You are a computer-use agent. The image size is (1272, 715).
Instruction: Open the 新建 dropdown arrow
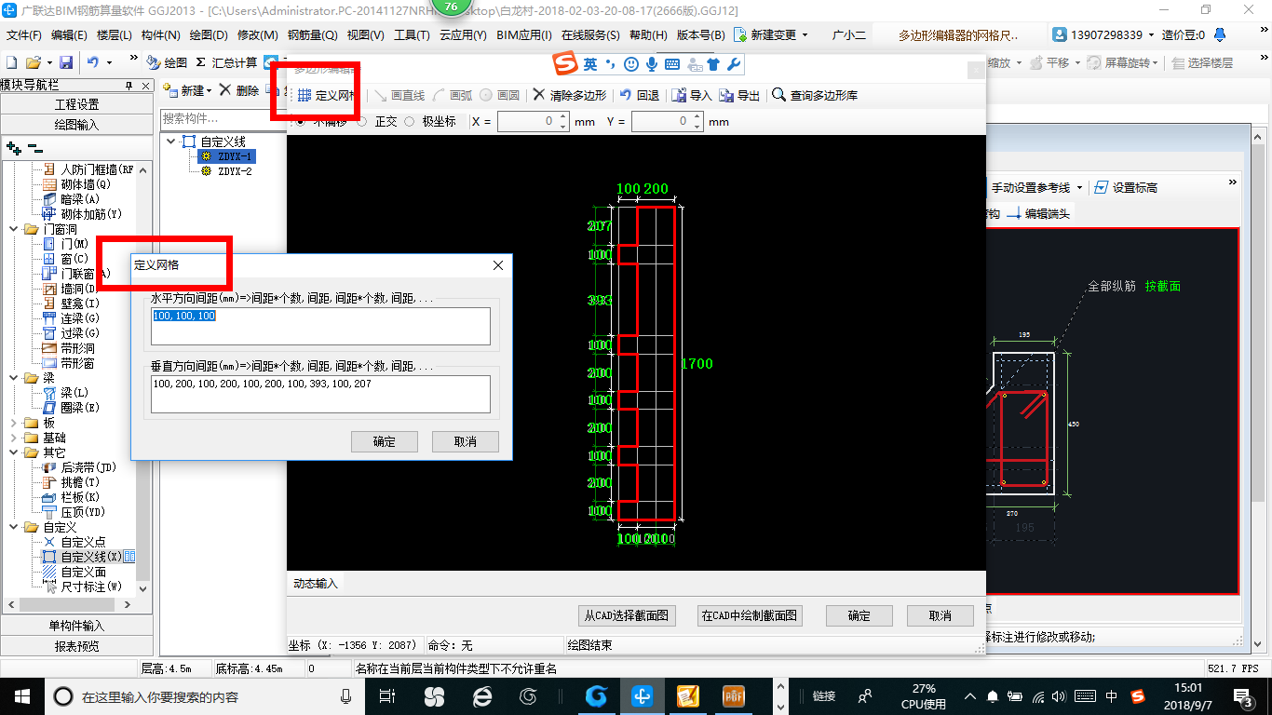(x=210, y=91)
